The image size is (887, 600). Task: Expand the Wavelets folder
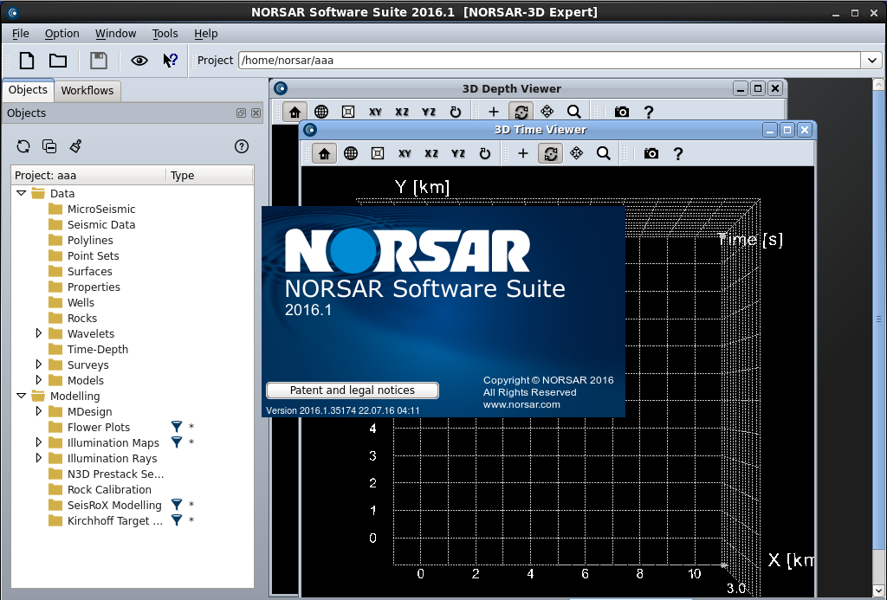click(x=38, y=333)
